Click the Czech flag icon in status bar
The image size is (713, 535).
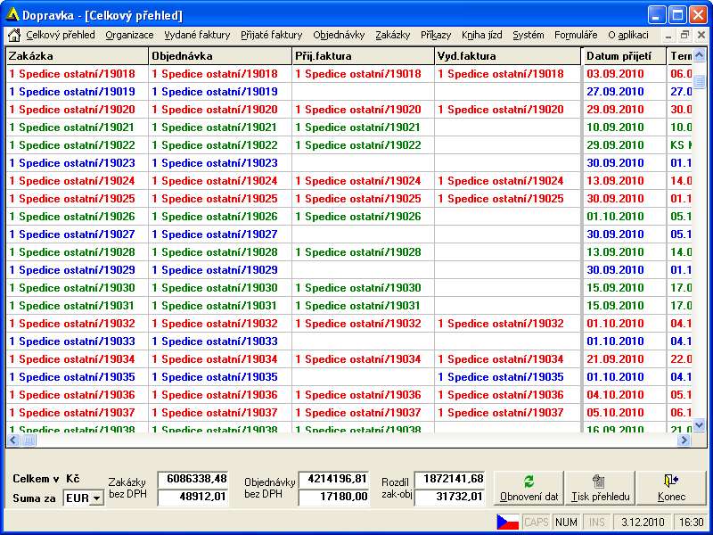point(507,523)
